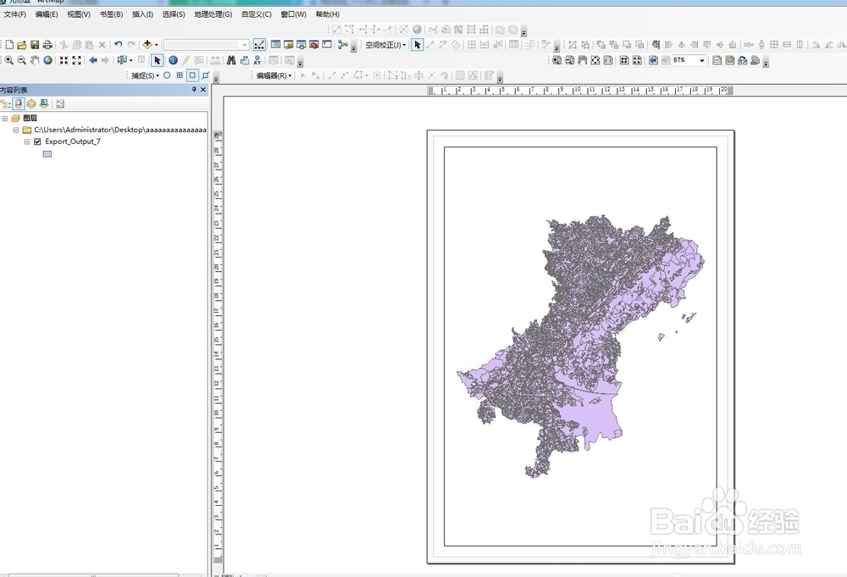Open the 窗口(W) menu
This screenshot has height=577, width=847.
[293, 14]
